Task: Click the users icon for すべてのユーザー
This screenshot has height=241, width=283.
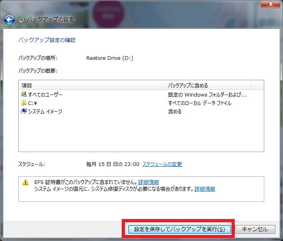Action: [x=24, y=94]
